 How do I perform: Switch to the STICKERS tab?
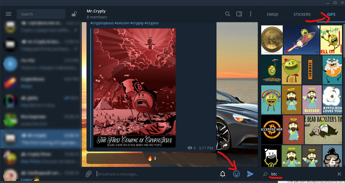coord(302,14)
